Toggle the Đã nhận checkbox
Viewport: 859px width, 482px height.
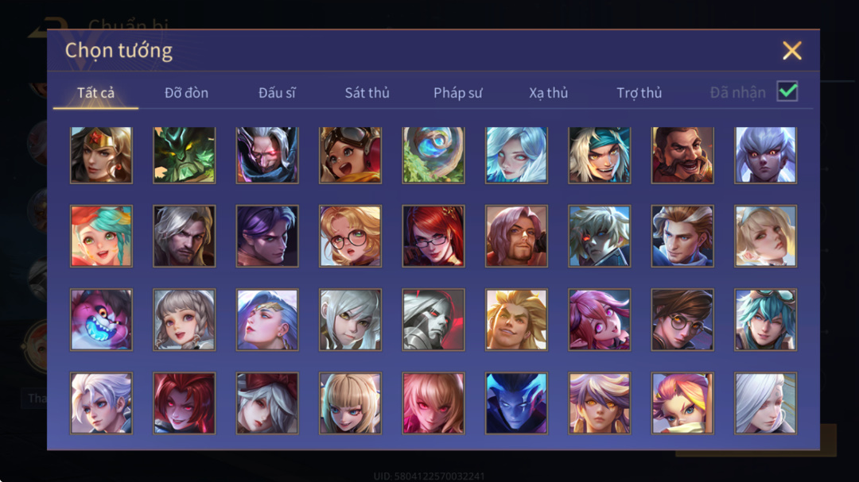(787, 91)
